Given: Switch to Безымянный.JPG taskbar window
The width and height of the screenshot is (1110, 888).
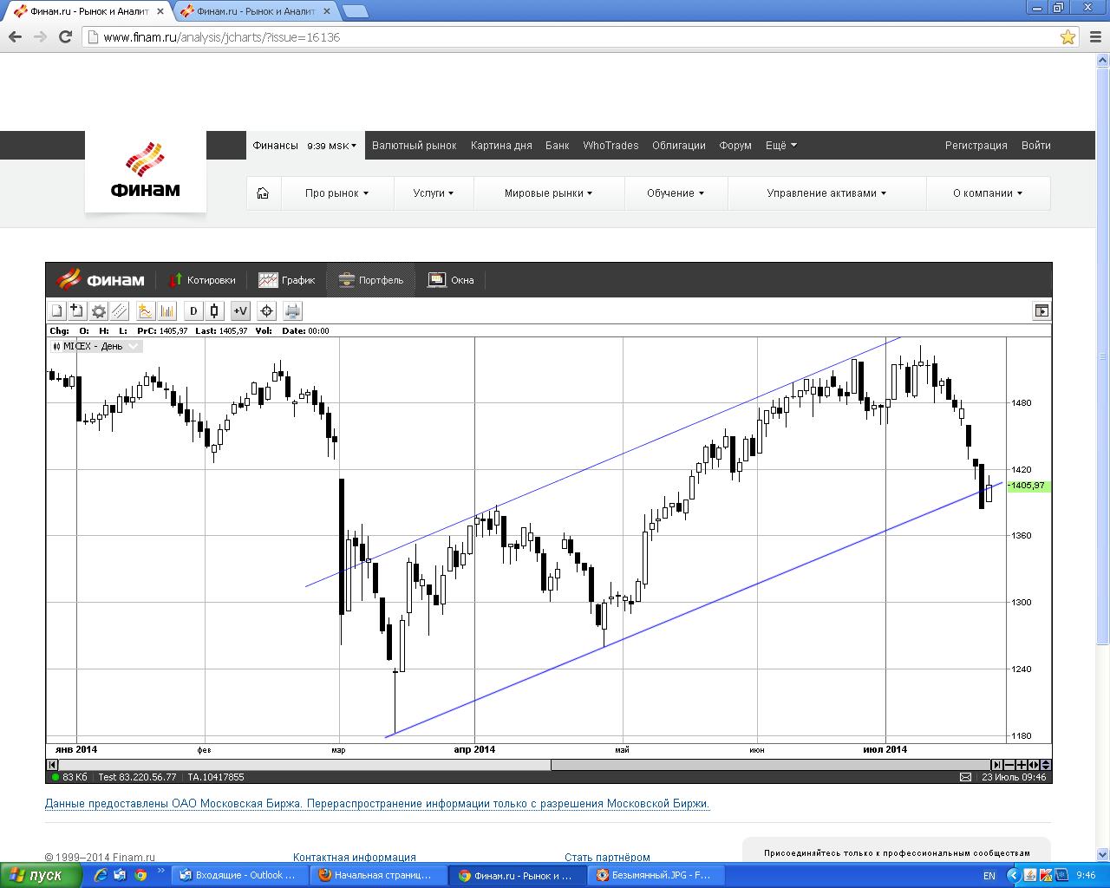Looking at the screenshot, I should pos(655,875).
